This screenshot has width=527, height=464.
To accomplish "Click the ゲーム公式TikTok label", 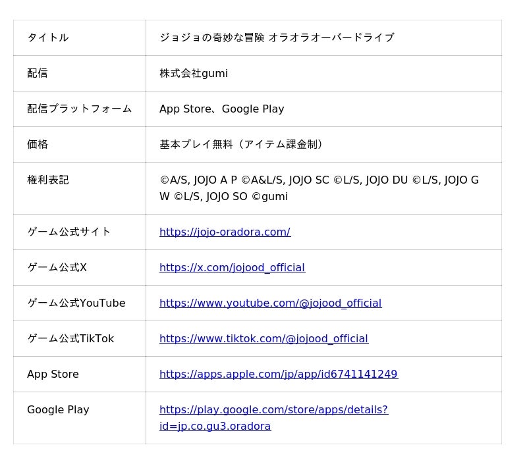I will [x=70, y=338].
